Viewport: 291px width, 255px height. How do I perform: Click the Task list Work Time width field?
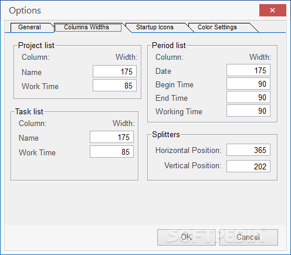tap(111, 152)
